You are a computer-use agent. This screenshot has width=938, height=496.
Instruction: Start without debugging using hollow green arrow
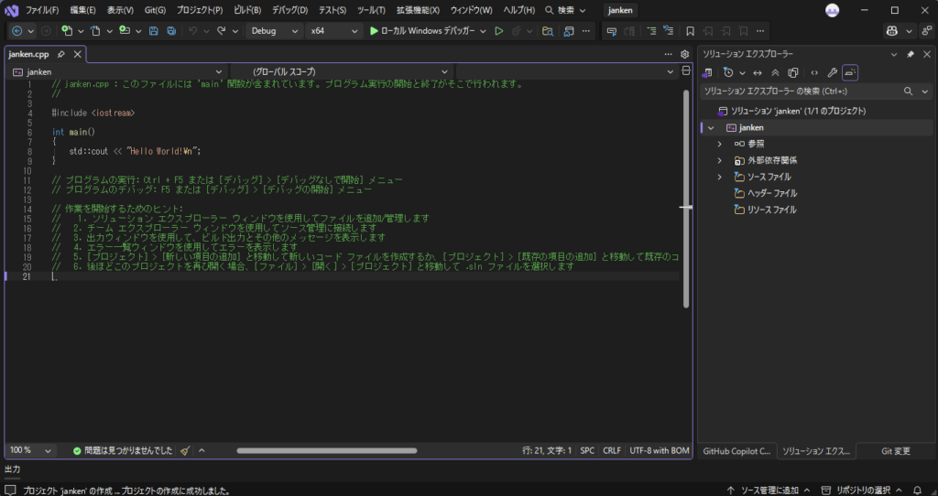(498, 31)
